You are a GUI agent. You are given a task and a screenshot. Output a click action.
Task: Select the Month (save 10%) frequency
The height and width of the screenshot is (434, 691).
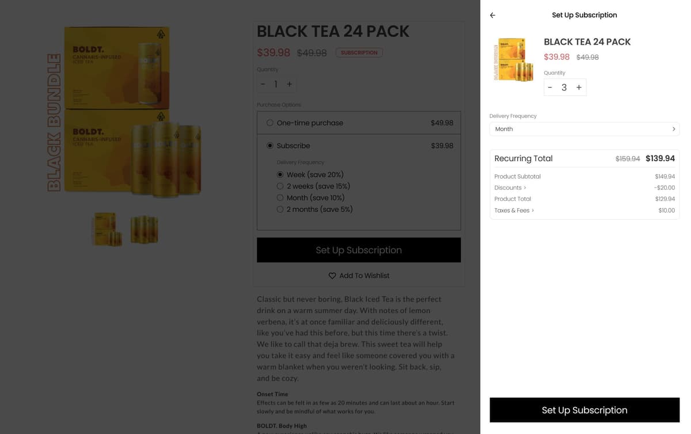280,197
